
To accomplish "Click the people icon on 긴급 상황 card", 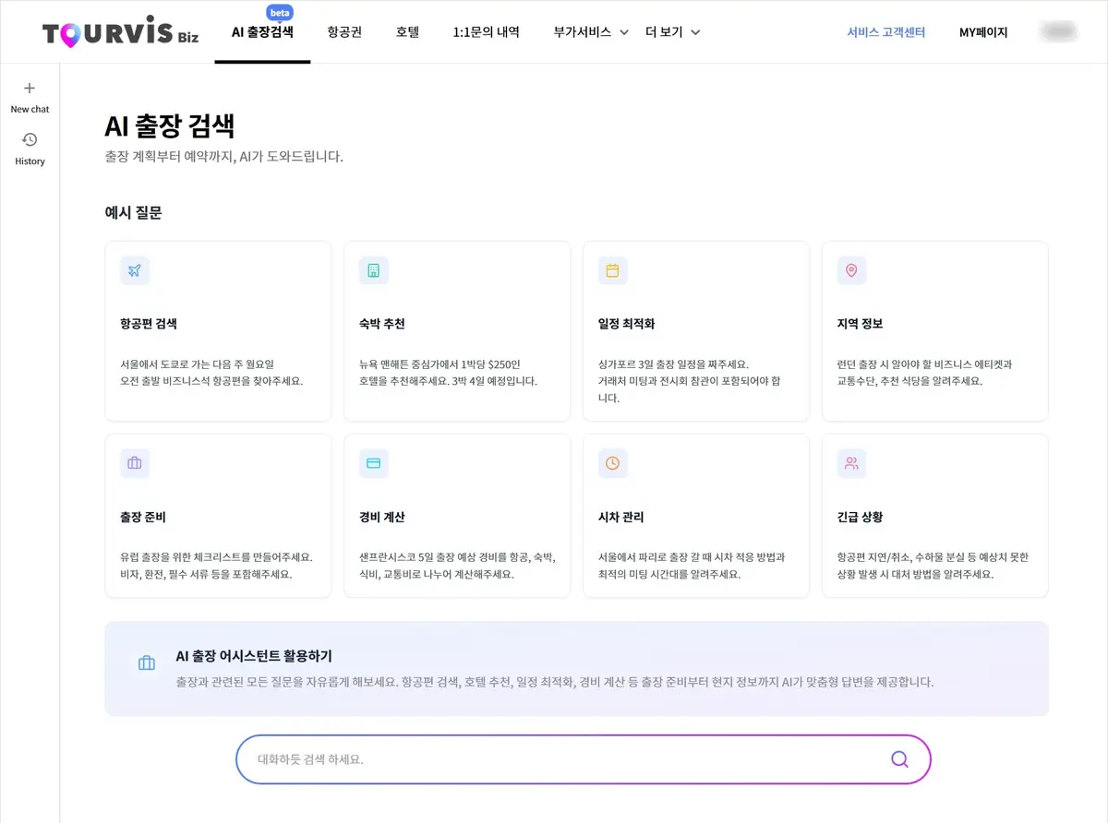I will 851,463.
